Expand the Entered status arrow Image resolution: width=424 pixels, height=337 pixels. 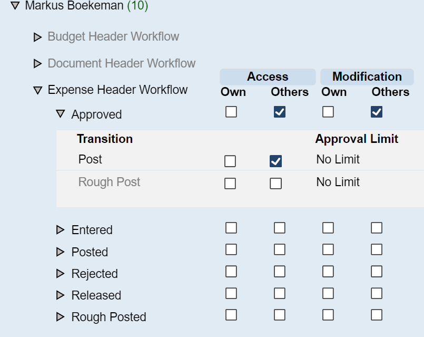tap(60, 230)
